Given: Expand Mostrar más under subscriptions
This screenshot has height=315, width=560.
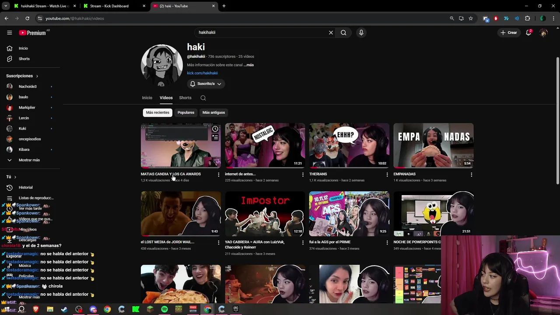Looking at the screenshot, I should pos(30,160).
